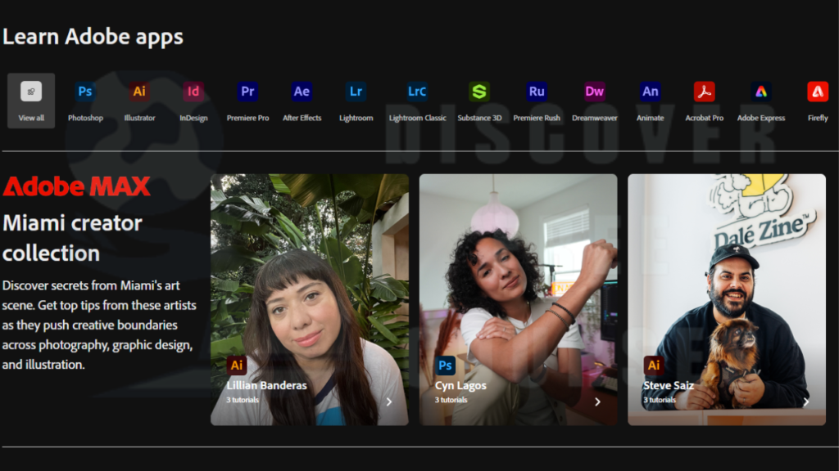Open the Illustrator app icon
Screen dimensions: 839x471
click(x=139, y=92)
